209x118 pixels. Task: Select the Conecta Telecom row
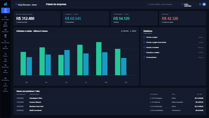(x=110, y=102)
